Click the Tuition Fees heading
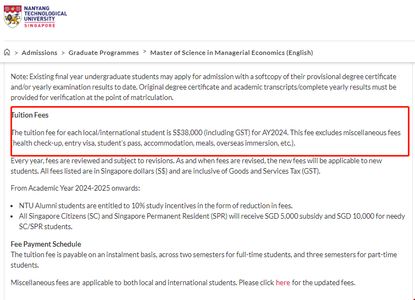 click(30, 115)
